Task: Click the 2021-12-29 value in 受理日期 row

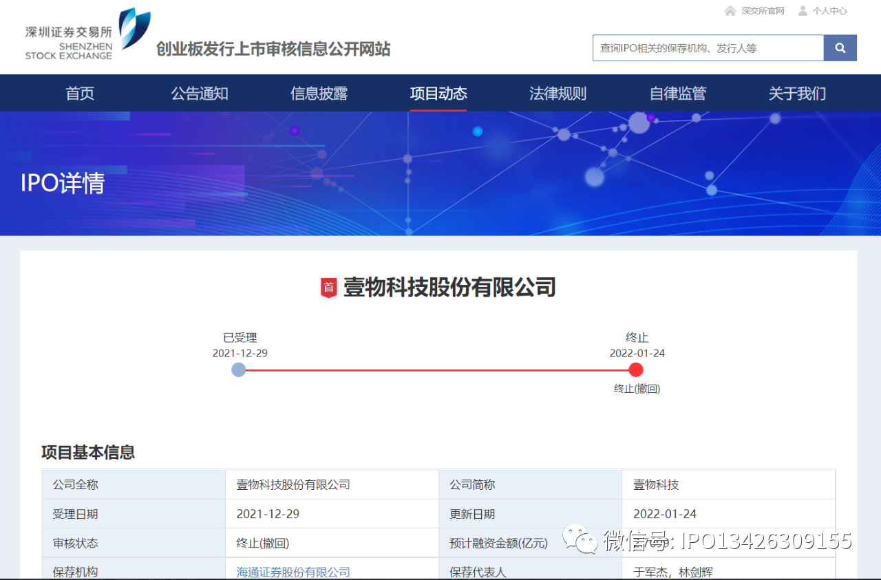Action: pyautogui.click(x=268, y=514)
